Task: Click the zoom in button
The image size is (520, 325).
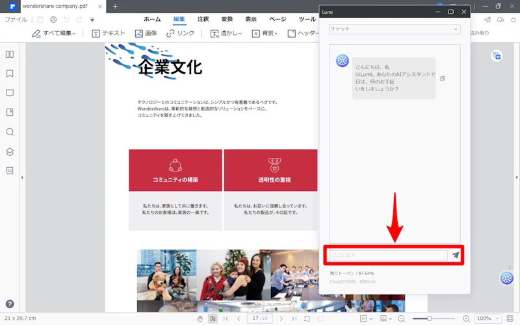Action: coord(466,318)
